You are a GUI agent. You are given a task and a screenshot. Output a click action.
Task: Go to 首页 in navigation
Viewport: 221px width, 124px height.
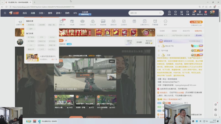pos(25,13)
